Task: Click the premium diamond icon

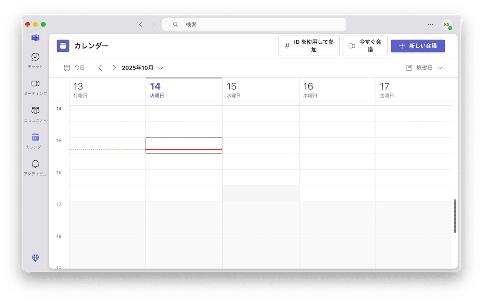Action: [35, 258]
